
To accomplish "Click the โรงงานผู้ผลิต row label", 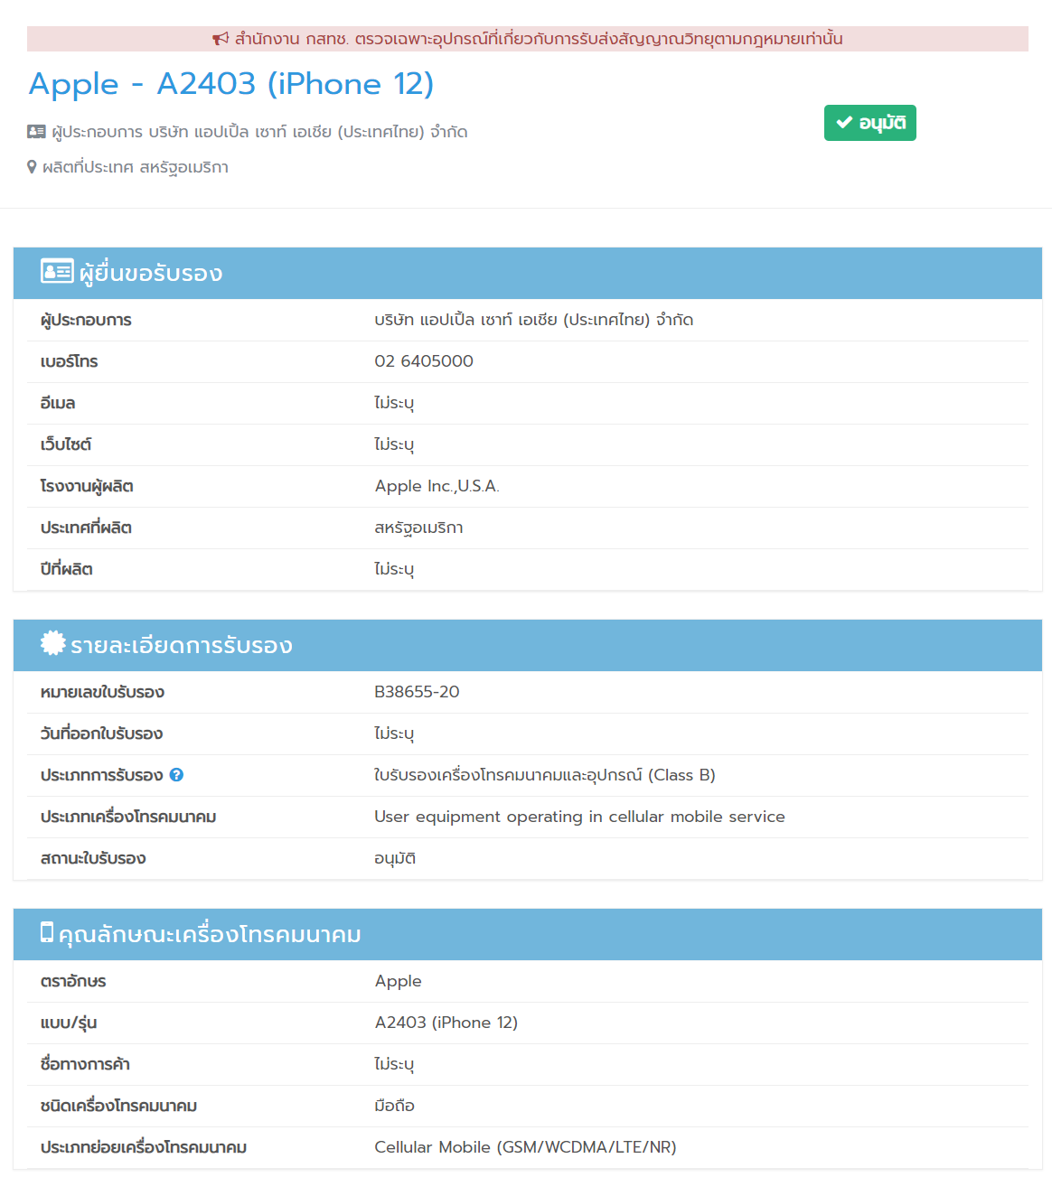I will (87, 486).
